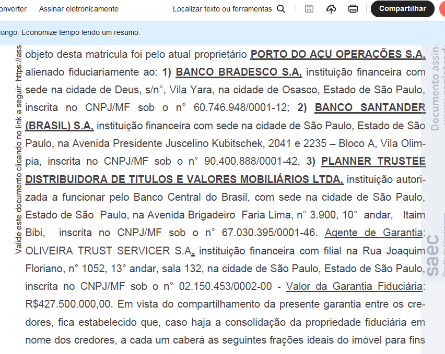Click the greyed-out save floppy disk icon
The image size is (445, 354).
tap(309, 9)
